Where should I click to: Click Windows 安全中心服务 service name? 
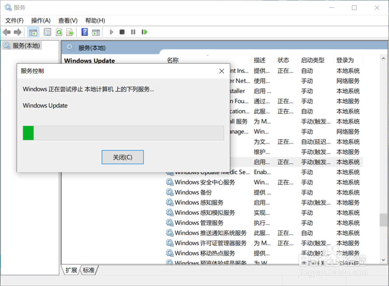pyautogui.click(x=205, y=182)
